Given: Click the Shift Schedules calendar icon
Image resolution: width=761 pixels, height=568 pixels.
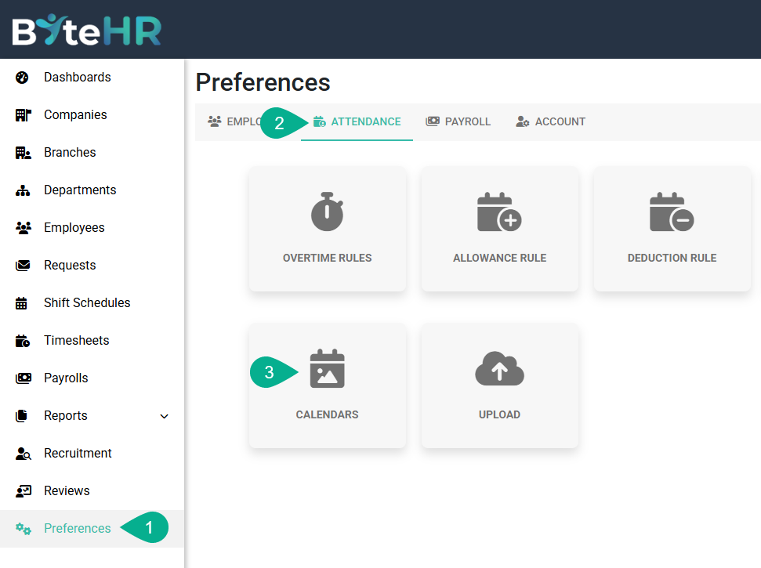Looking at the screenshot, I should 21,303.
